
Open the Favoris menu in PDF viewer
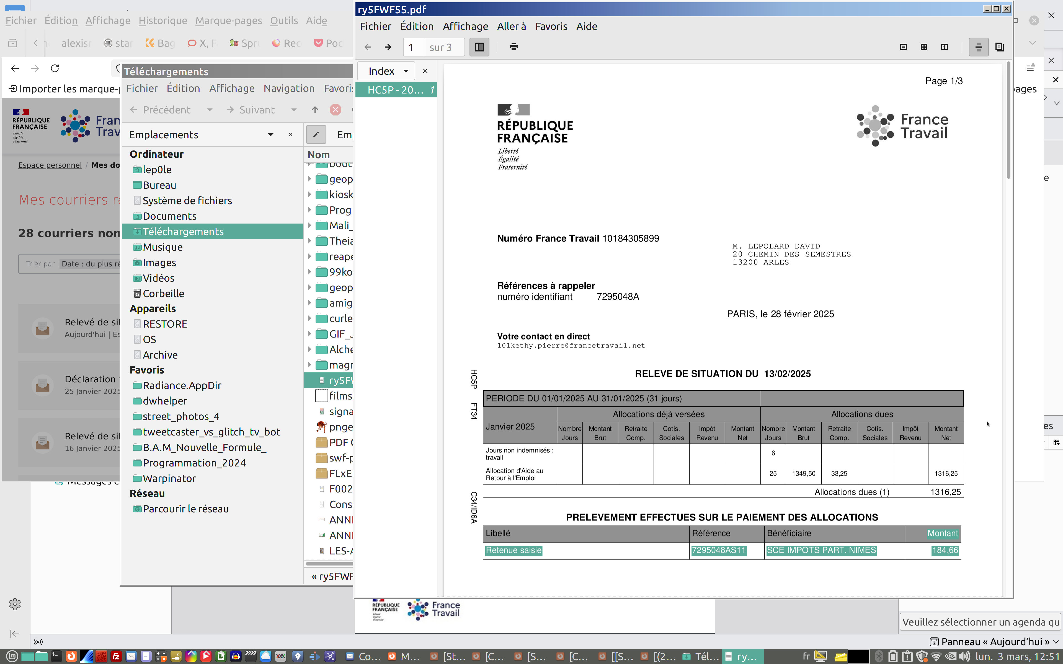(551, 26)
